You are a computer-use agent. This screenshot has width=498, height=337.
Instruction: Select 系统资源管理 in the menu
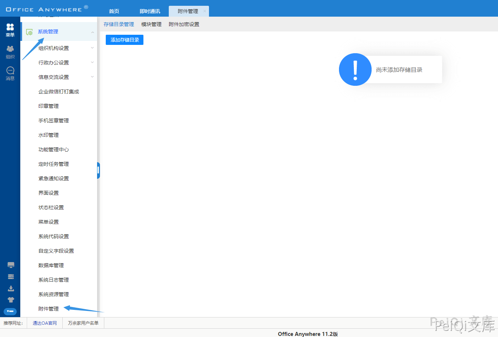(54, 294)
